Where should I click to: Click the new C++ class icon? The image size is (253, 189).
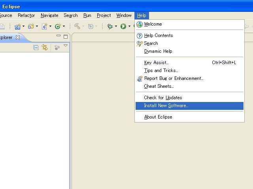58,26
